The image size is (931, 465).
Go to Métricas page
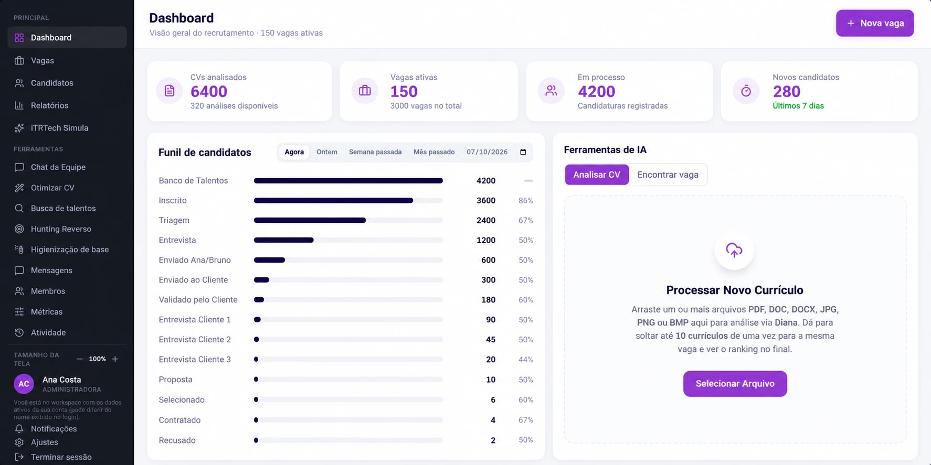coord(67,312)
